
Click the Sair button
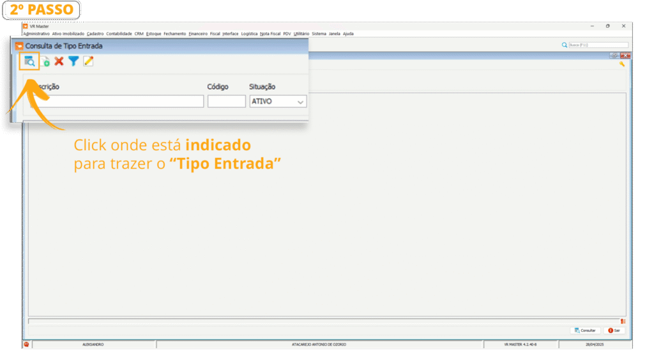click(614, 330)
